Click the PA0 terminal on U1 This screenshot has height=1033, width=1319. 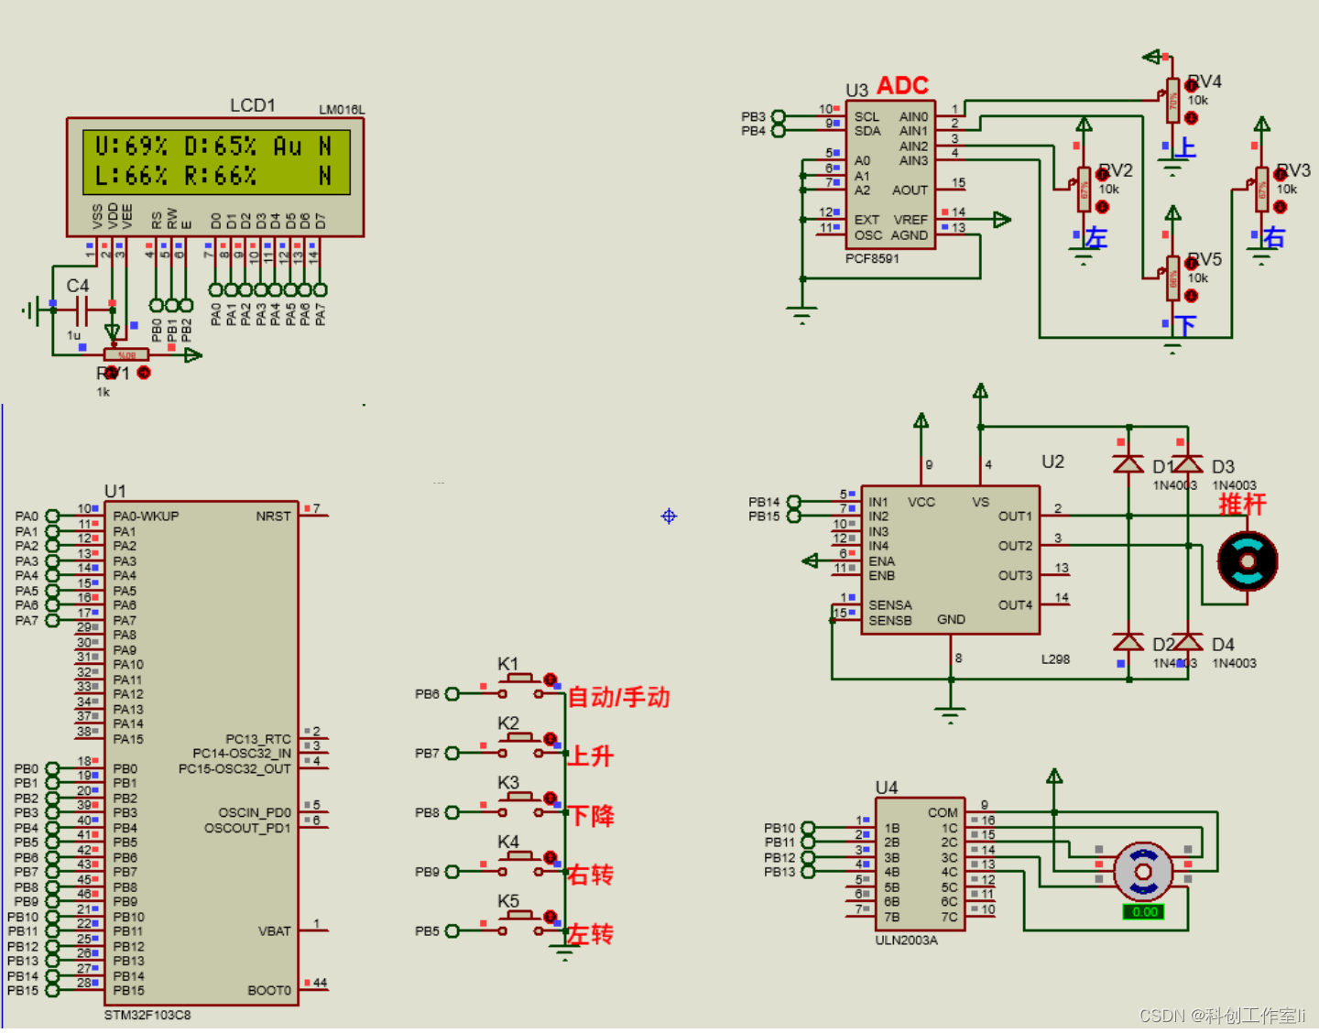(x=52, y=516)
